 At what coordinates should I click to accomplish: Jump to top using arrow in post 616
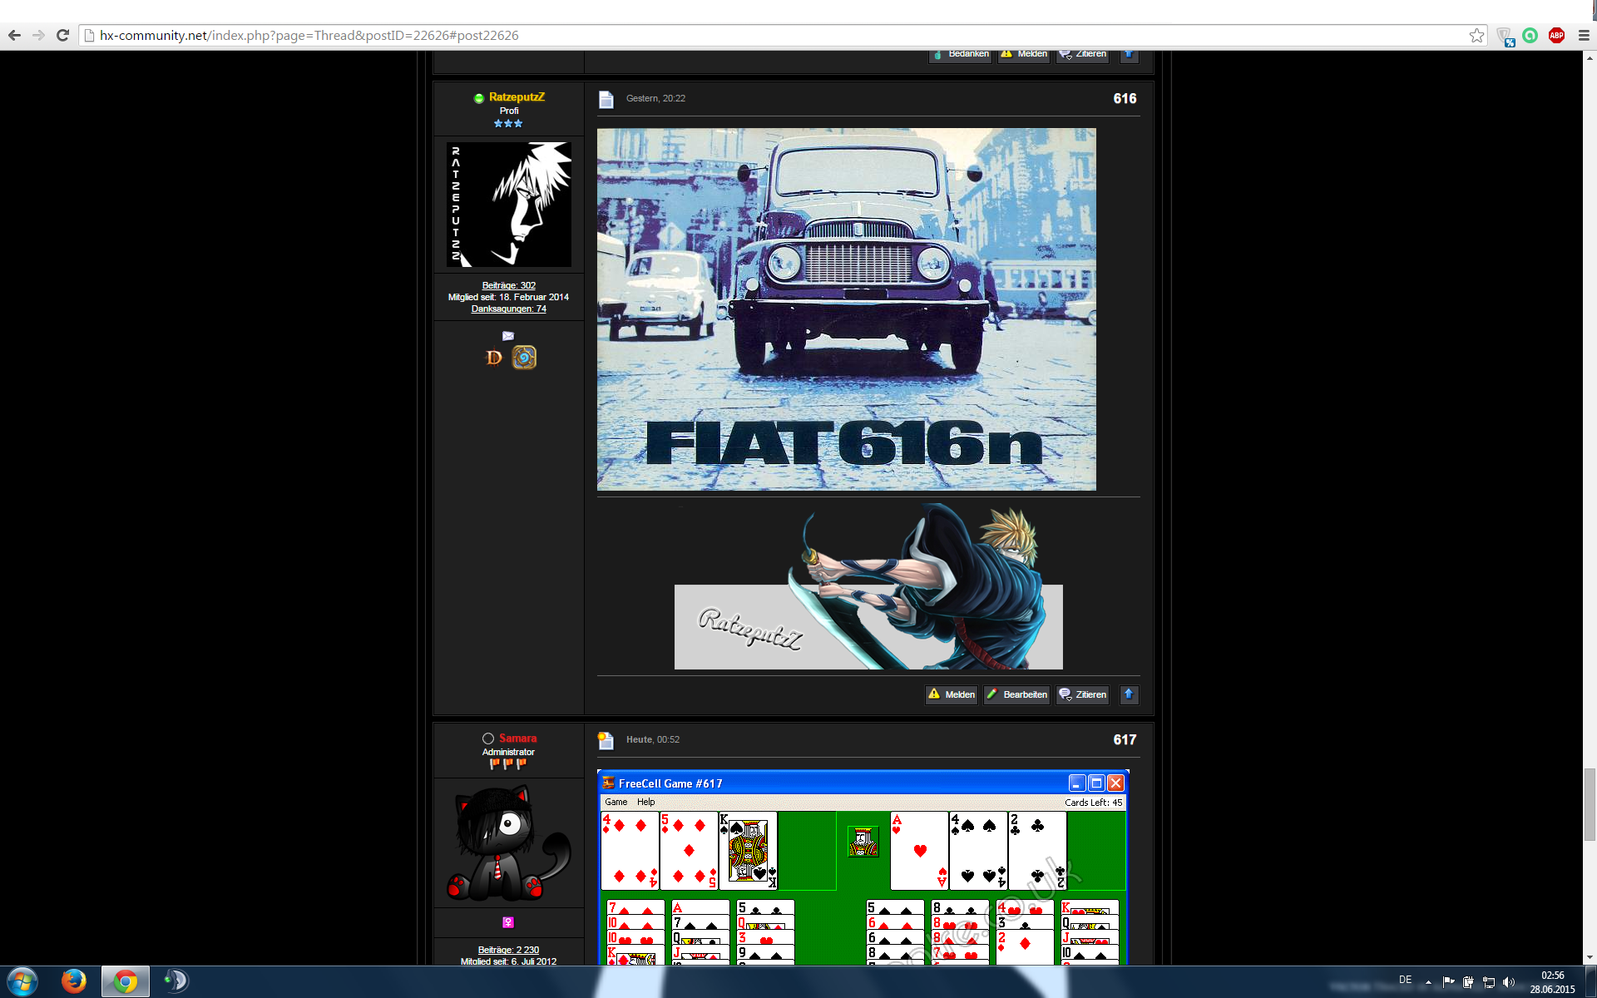[1129, 694]
